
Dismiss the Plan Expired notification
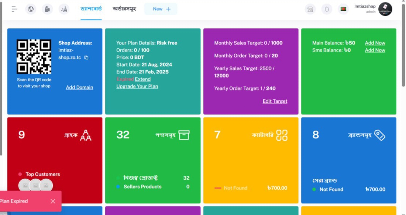point(53,201)
